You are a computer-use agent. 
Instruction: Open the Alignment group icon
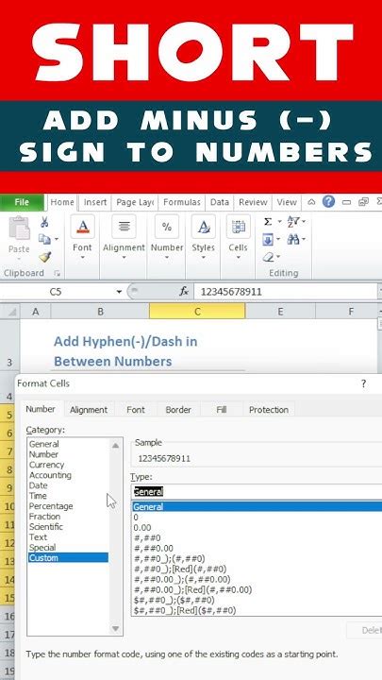click(x=124, y=227)
